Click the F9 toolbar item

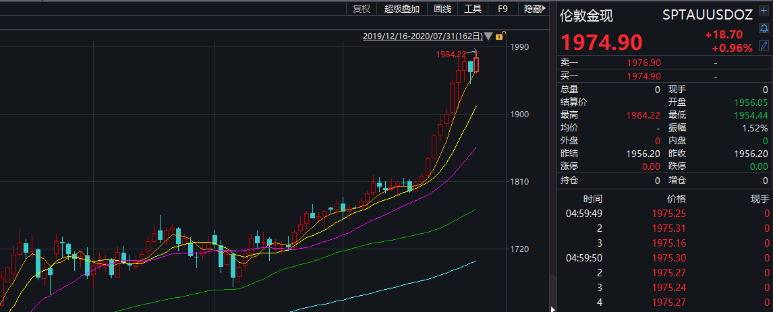pyautogui.click(x=503, y=8)
